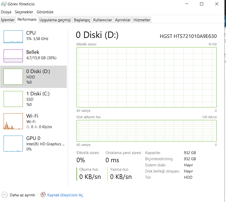Switch to the İşlemler tab
This screenshot has width=226, height=202.
pyautogui.click(x=8, y=20)
